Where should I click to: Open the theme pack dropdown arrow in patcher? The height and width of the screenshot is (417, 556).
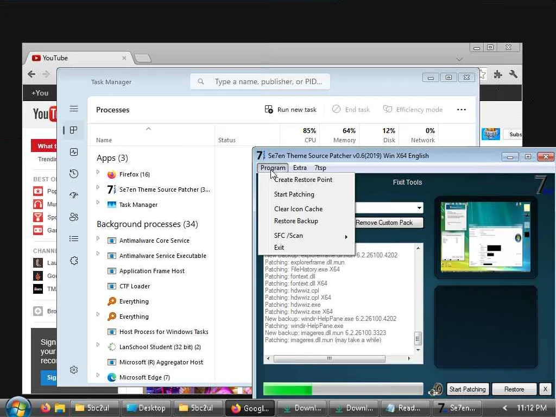[x=419, y=208]
